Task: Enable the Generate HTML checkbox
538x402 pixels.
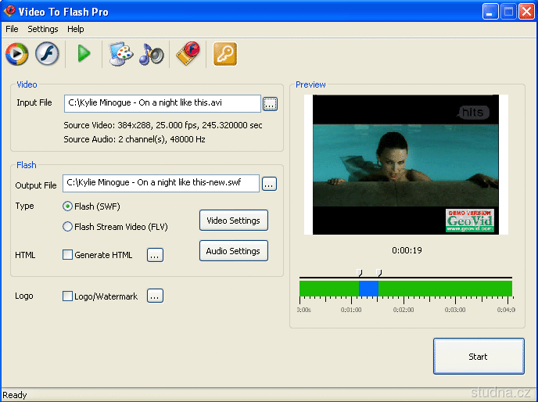Action: 67,255
